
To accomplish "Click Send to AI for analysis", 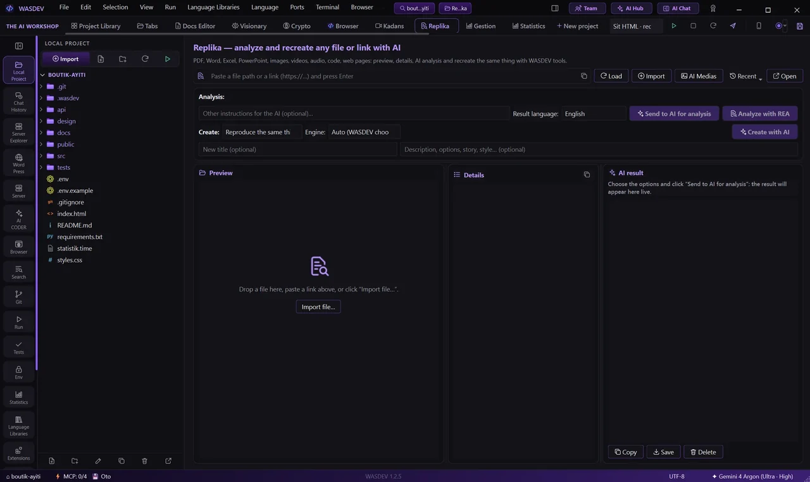I will click(x=674, y=114).
